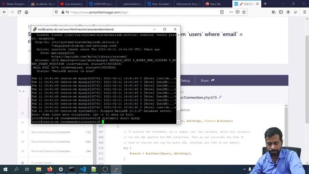
Task: Click the microphone tray icon
Action: click(250, 169)
